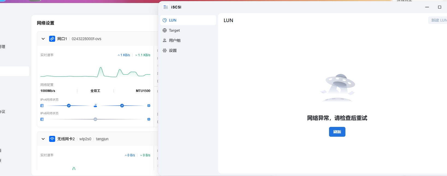Click the 网络异常，请检查后重试 message
This screenshot has height=176, width=447.
(337, 118)
